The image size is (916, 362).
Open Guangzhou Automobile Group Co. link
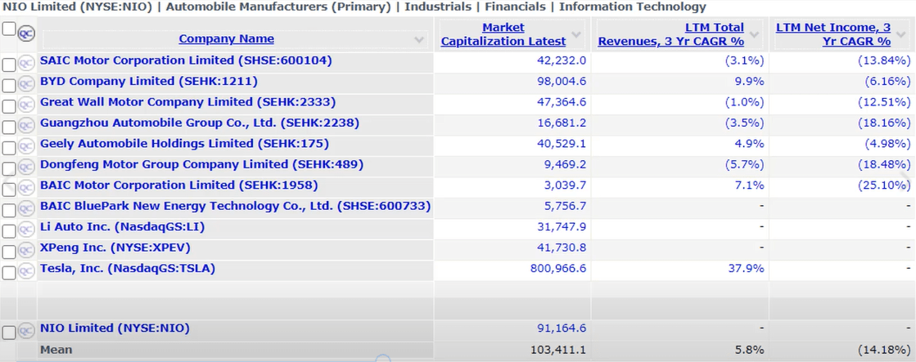(x=199, y=123)
